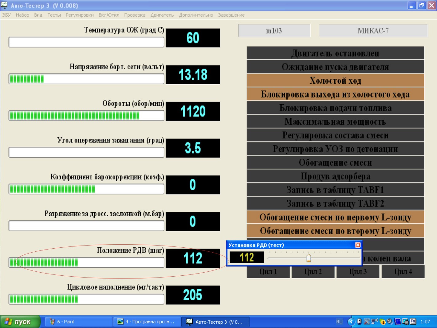The width and height of the screenshot is (437, 328).
Task: Click the RPM value 1120
Action: pos(193,111)
